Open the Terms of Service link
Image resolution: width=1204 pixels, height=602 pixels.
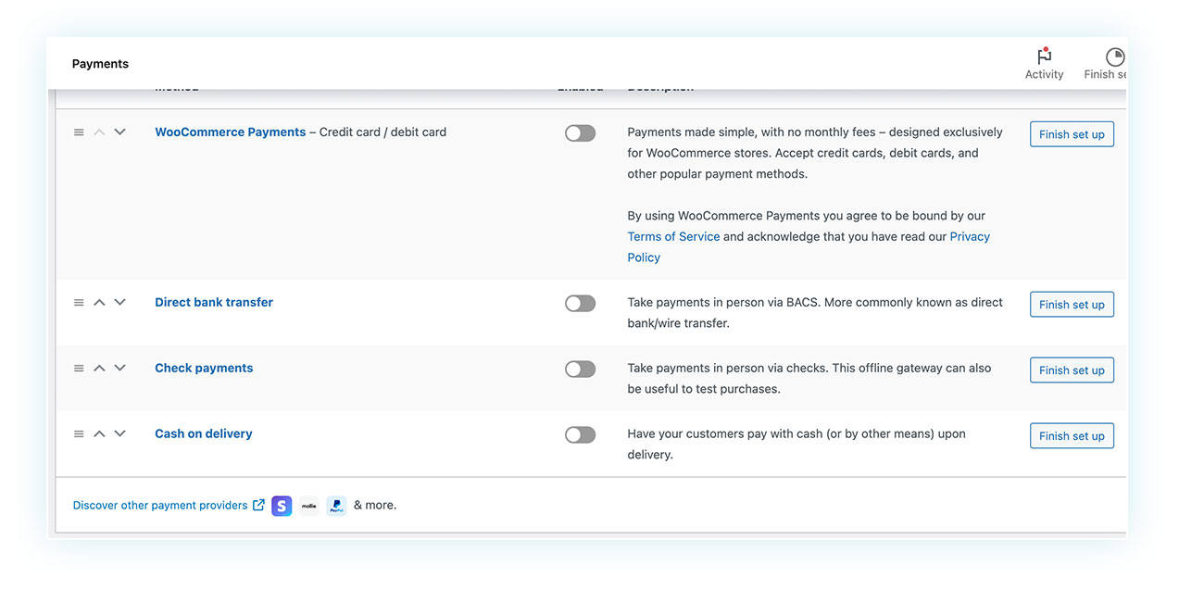[673, 237]
